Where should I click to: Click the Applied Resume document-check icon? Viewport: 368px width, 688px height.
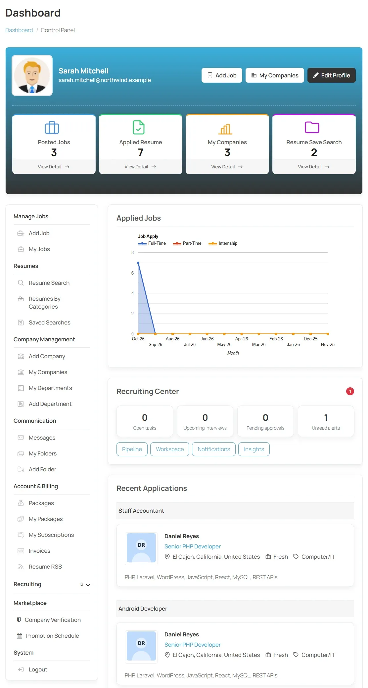point(139,127)
